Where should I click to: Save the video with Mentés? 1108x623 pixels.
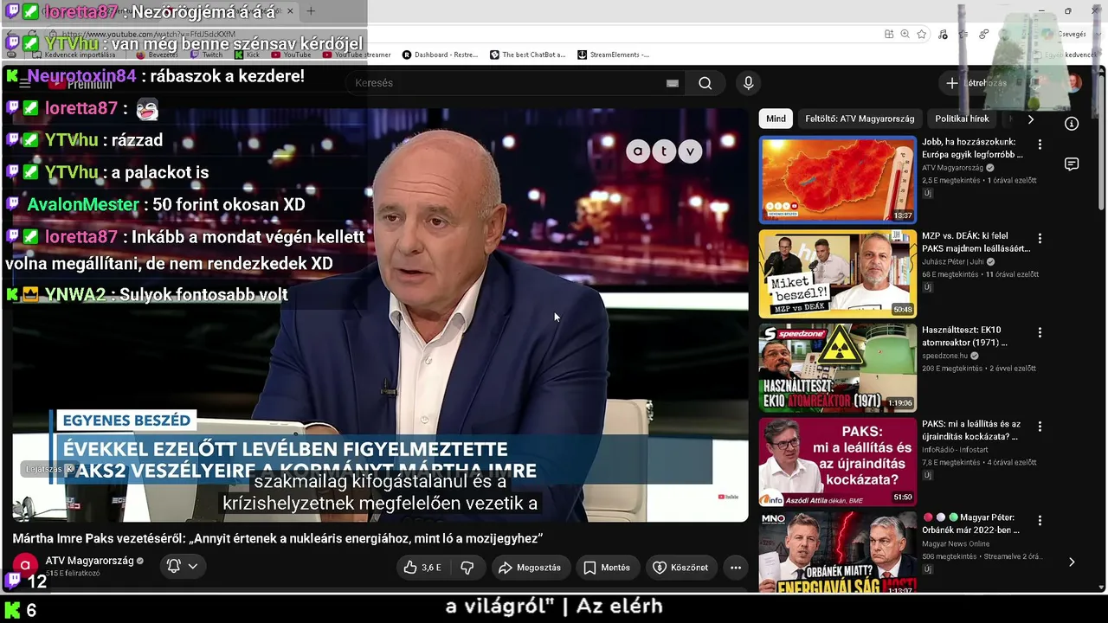[606, 568]
